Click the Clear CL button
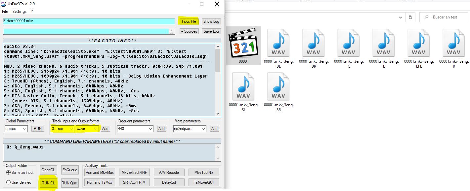This screenshot has height=191, width=470. click(x=48, y=170)
